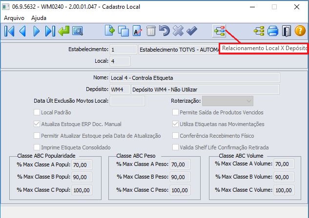309x218 pixels.
Task: Confirm with the checkmark icon
Action: pos(192,31)
